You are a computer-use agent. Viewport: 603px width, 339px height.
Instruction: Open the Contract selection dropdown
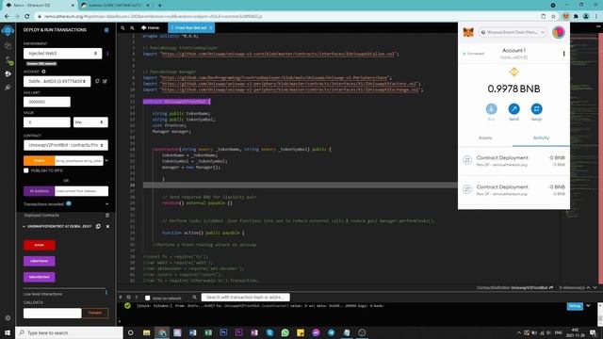pyautogui.click(x=66, y=145)
